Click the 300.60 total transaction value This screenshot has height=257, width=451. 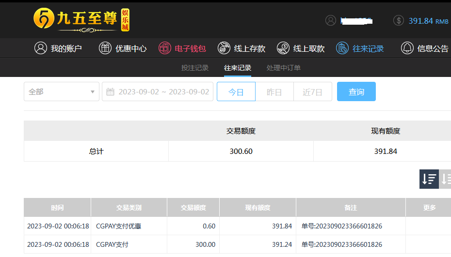(x=241, y=151)
